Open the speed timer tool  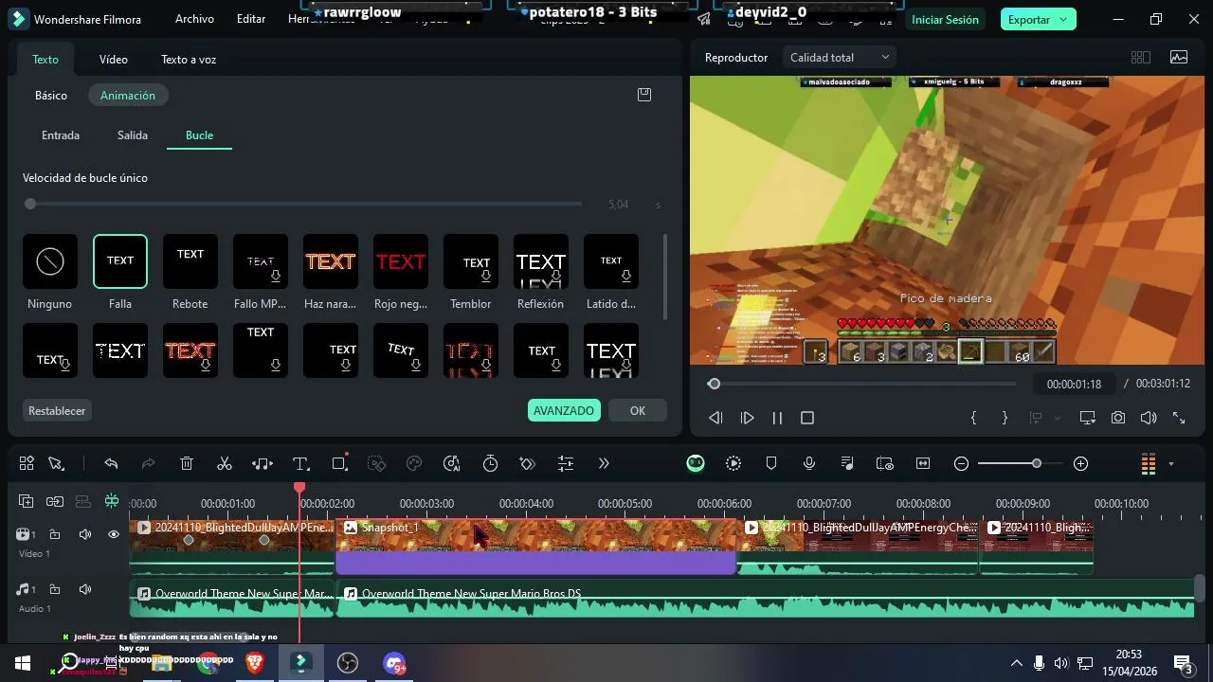[490, 463]
